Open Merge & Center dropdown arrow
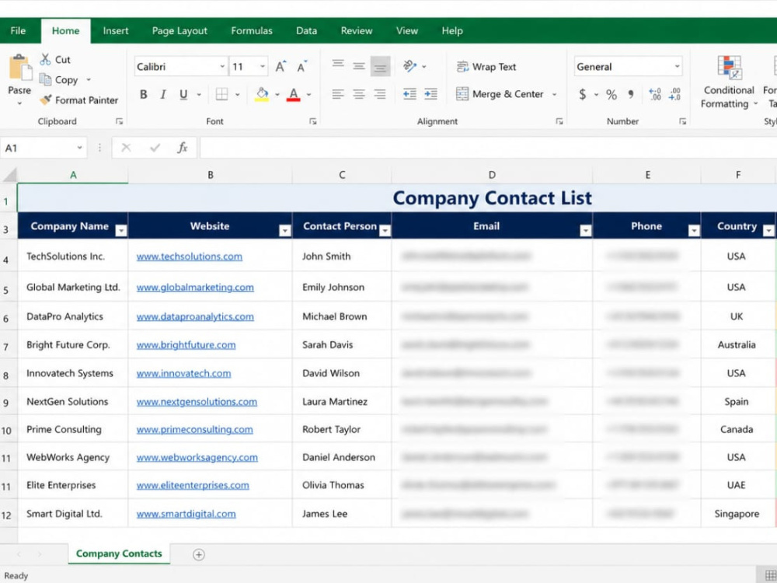Image resolution: width=777 pixels, height=583 pixels. point(555,94)
